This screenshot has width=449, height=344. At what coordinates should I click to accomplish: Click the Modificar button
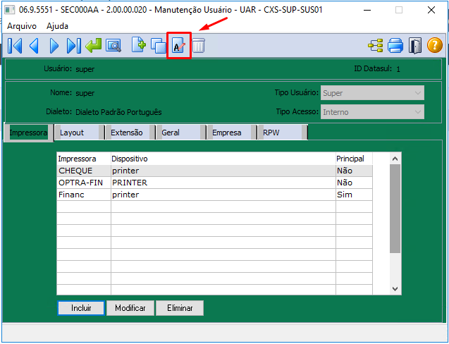[x=130, y=308]
